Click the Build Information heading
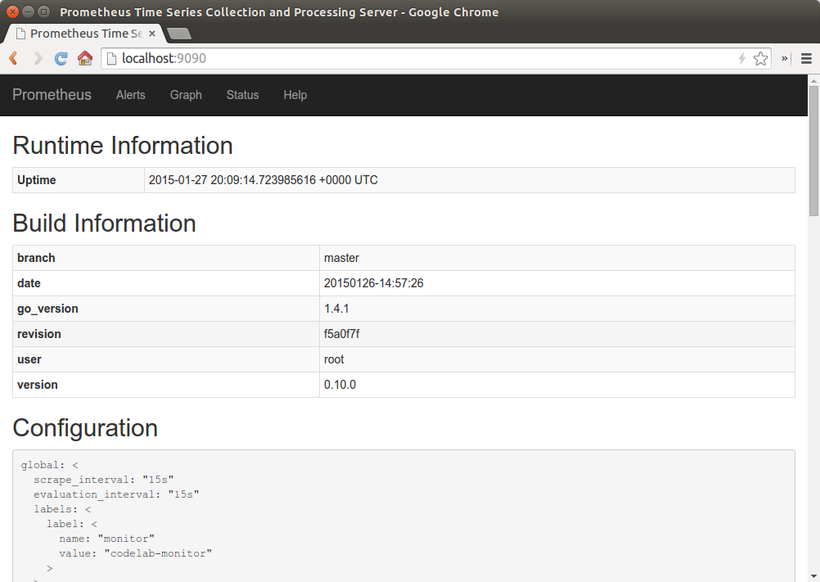 [x=104, y=223]
